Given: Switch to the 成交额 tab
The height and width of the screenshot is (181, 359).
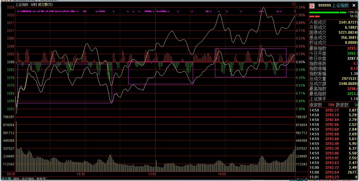Looking at the screenshot, I should [x=6, y=179].
